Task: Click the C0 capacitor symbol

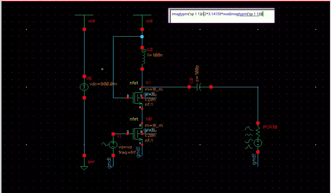Action: 200,87
